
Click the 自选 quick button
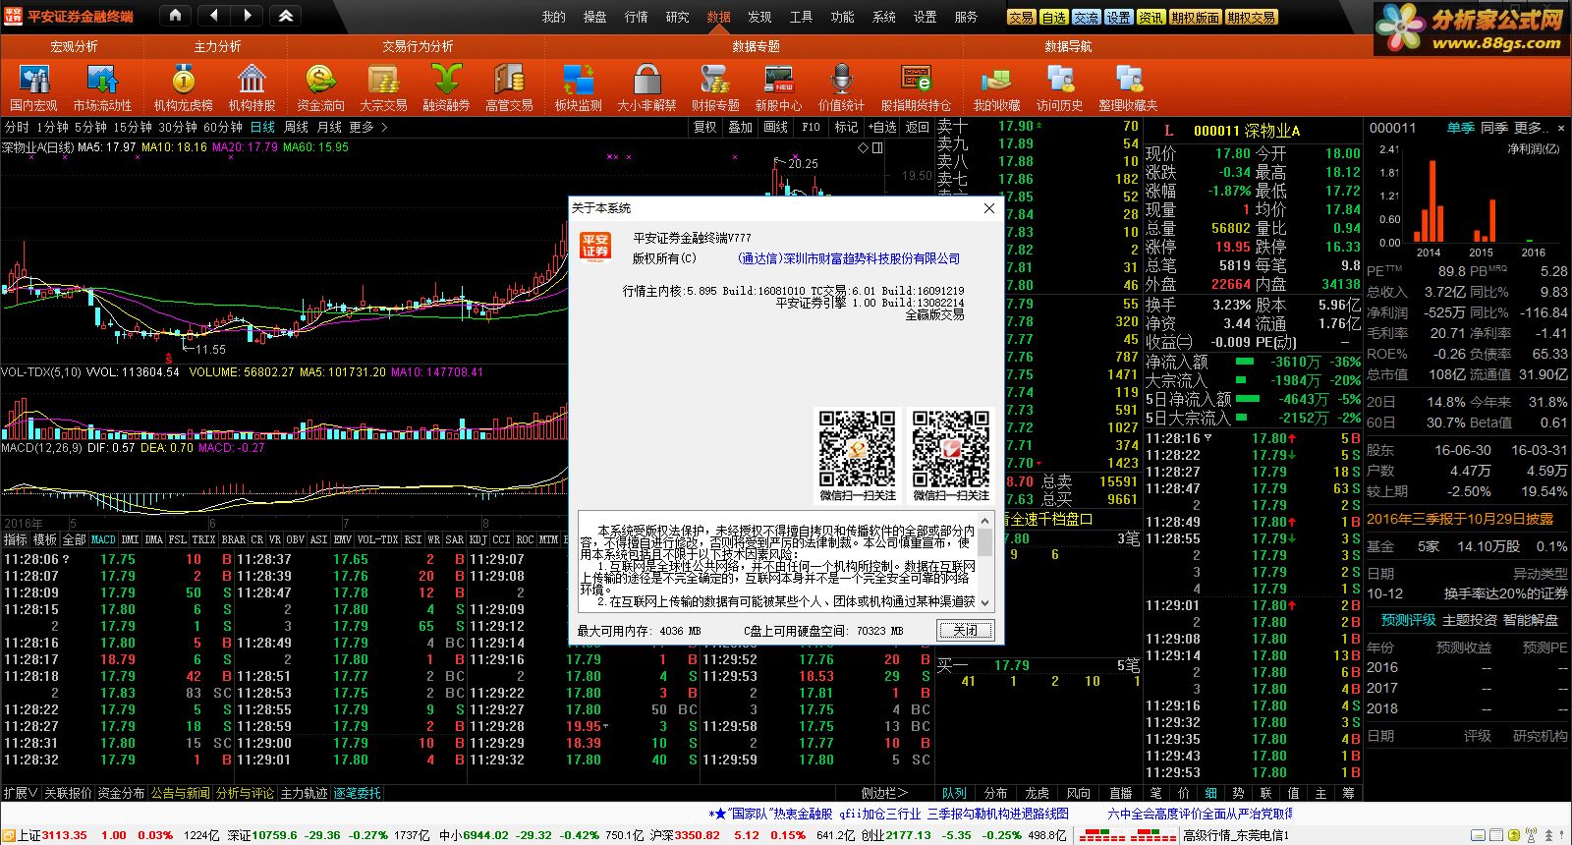1054,17
